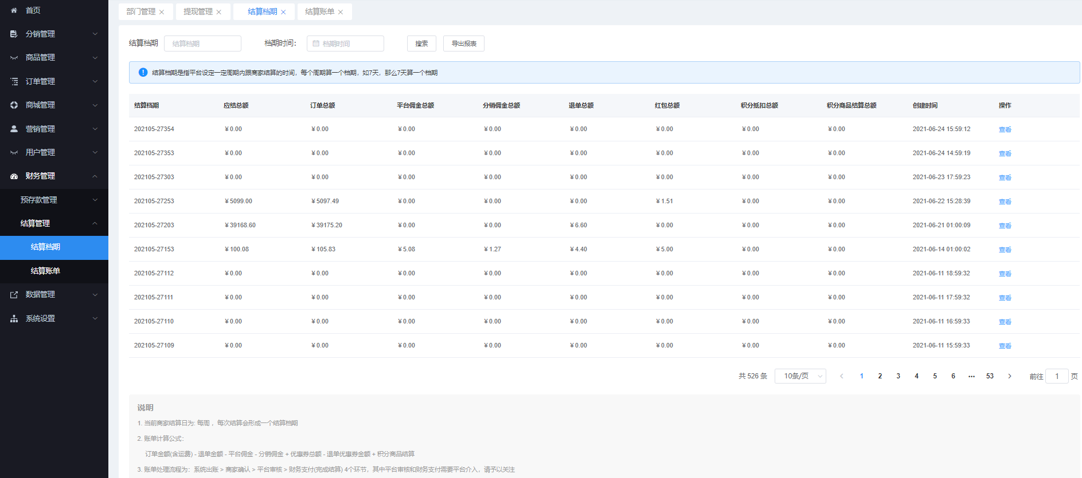
Task: Click the 导出报表 button
Action: tap(464, 44)
